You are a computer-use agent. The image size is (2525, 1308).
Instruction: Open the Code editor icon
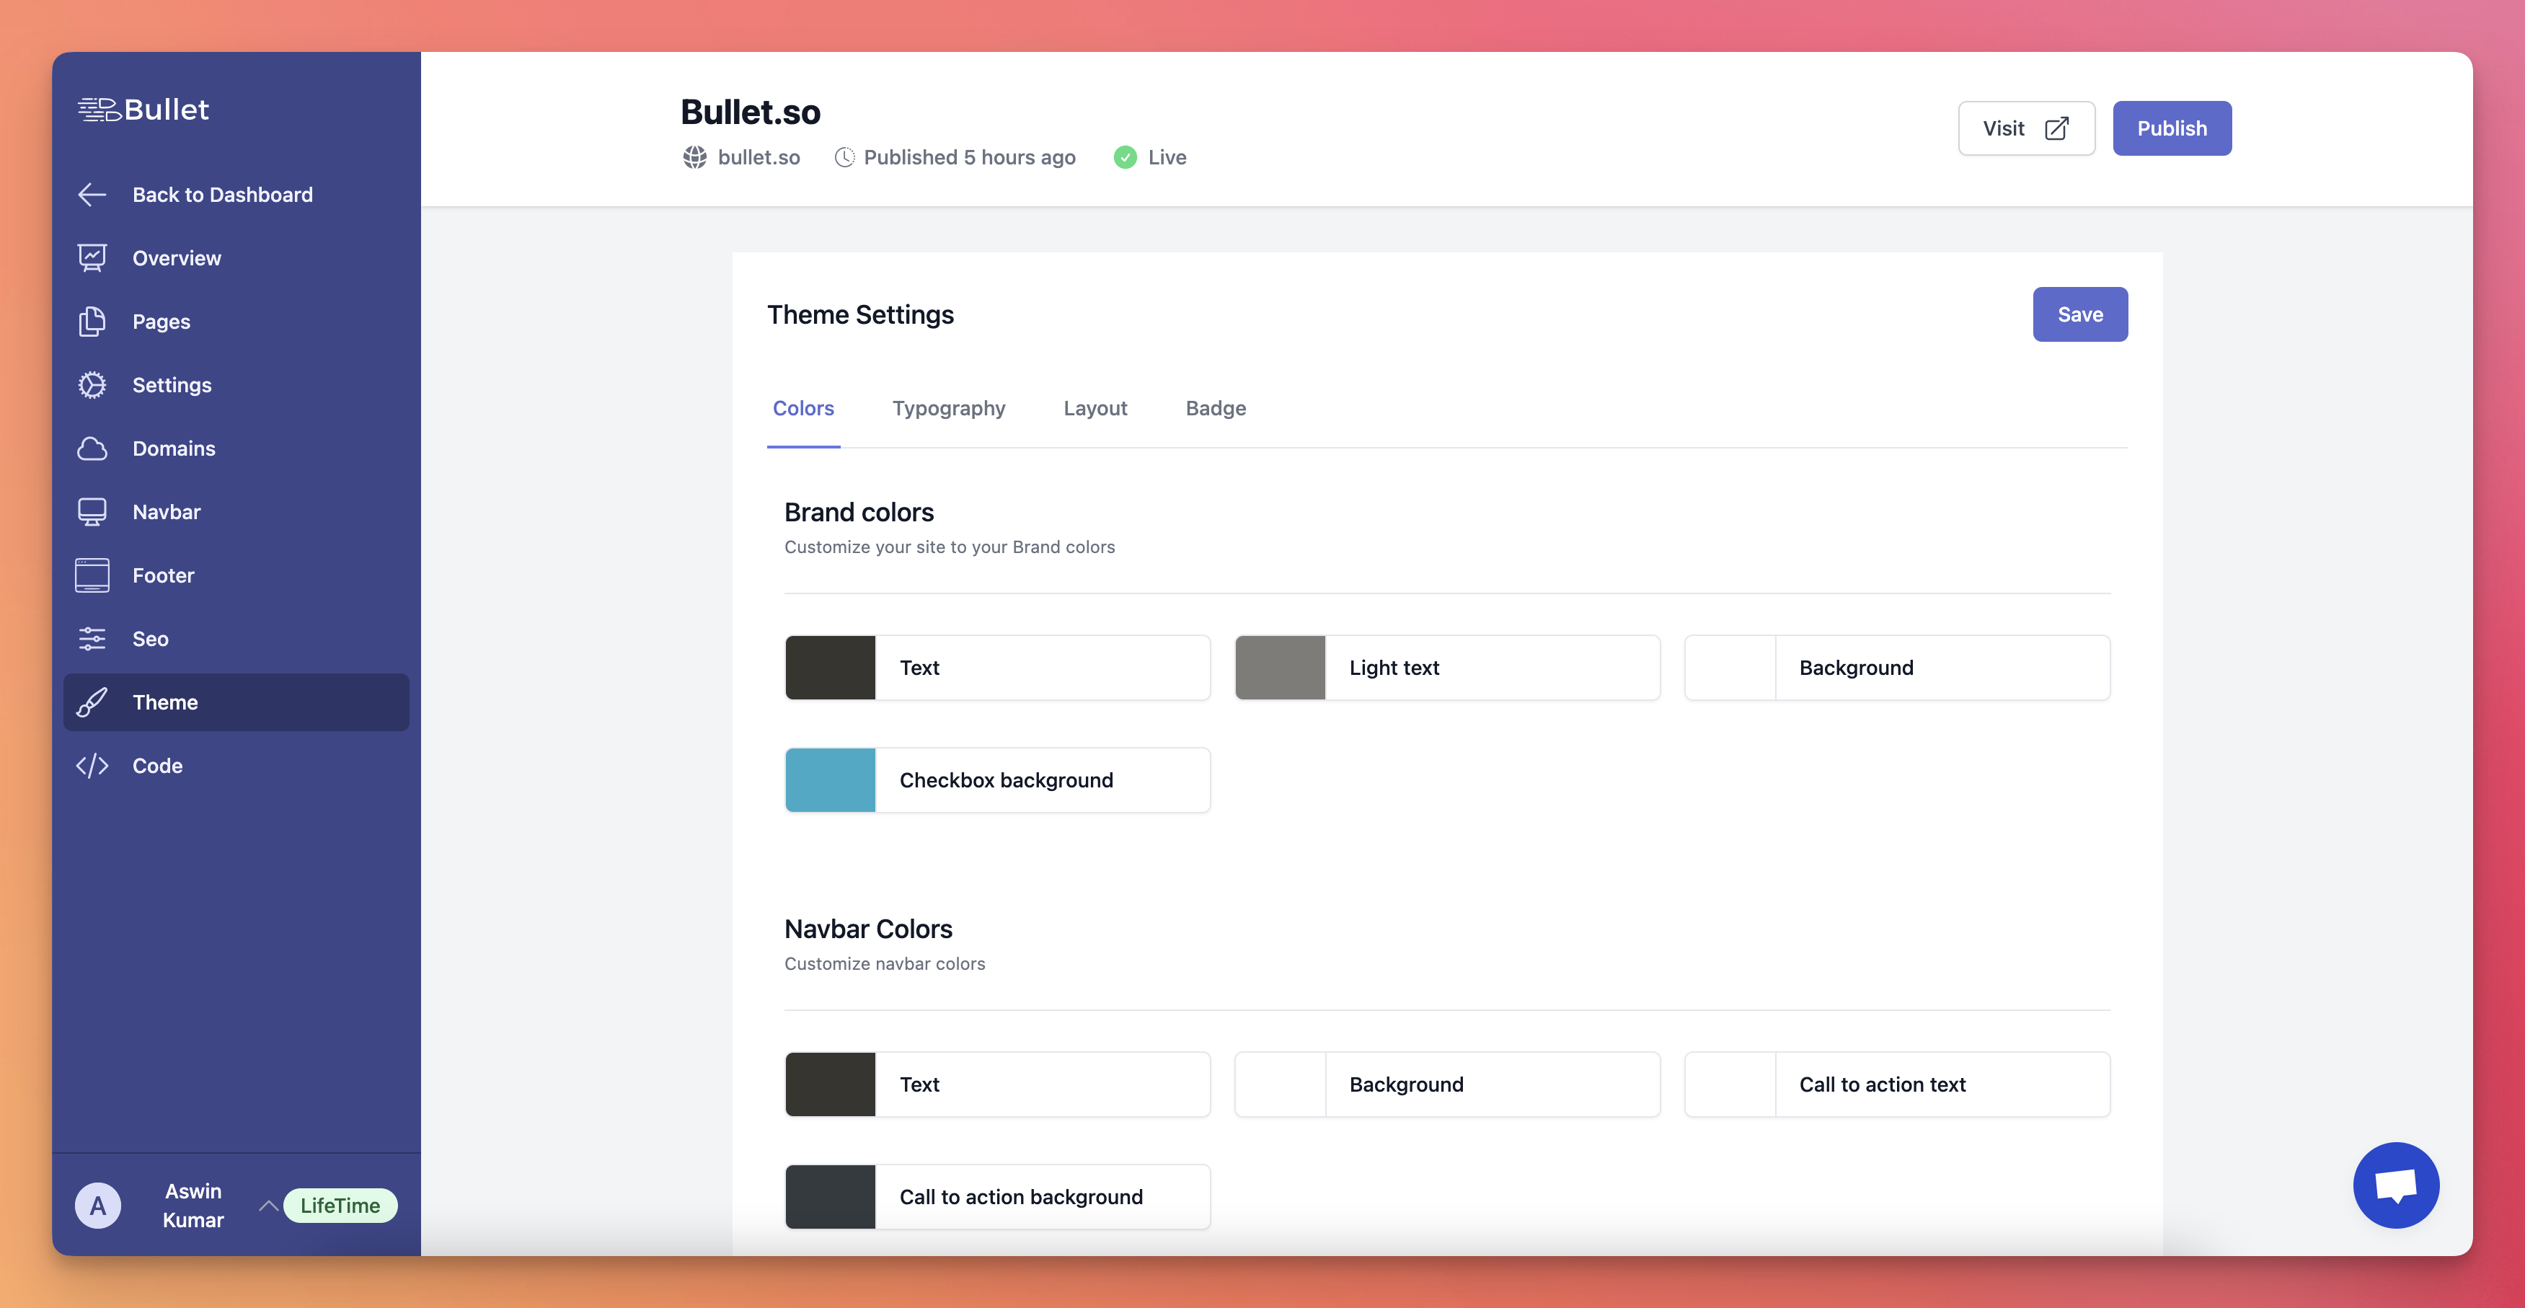click(92, 765)
